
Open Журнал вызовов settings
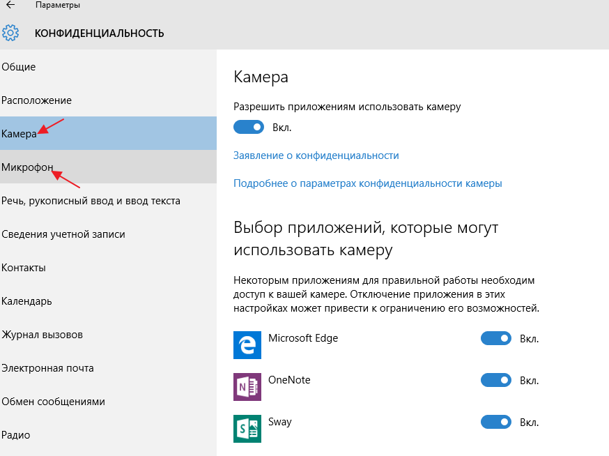pyautogui.click(x=42, y=335)
